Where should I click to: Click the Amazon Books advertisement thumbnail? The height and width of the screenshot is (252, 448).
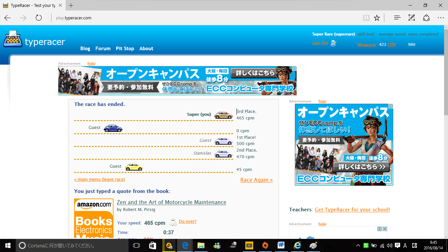point(94,218)
